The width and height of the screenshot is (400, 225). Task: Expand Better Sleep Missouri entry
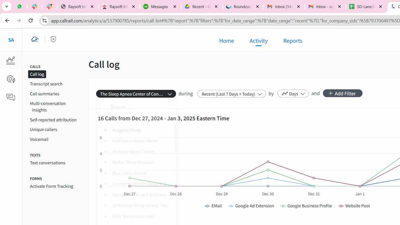[x=105, y=162]
